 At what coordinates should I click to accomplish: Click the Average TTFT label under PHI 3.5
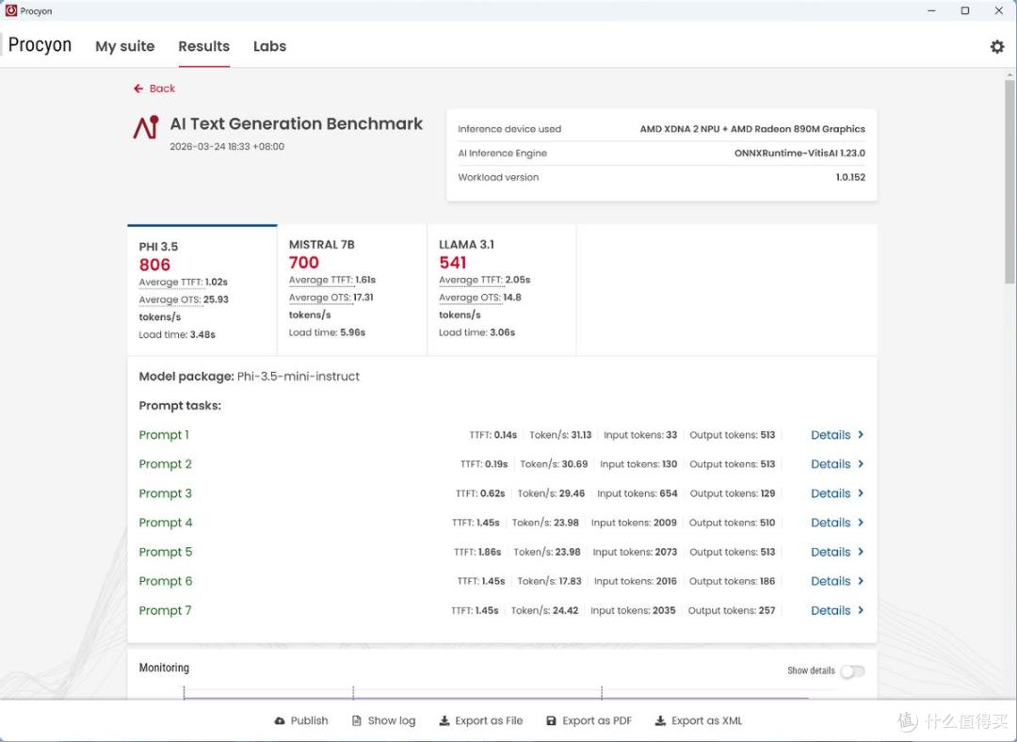coord(170,282)
